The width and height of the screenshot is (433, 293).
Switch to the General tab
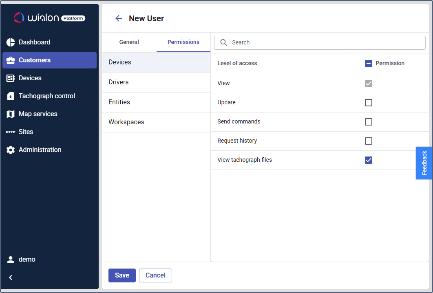(x=129, y=42)
